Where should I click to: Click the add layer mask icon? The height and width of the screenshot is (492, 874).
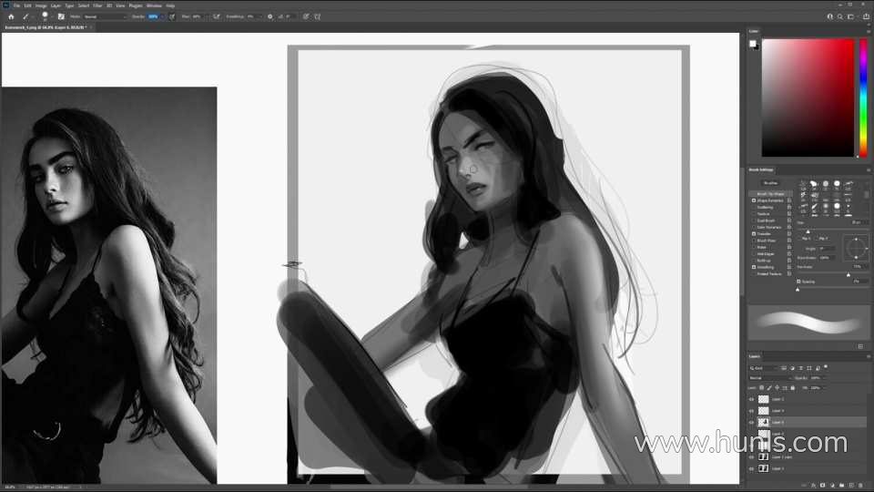coord(823,486)
